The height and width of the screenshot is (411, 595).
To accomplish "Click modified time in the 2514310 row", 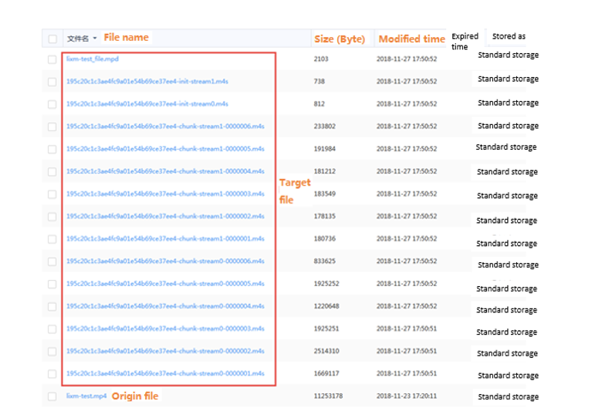I will click(407, 351).
